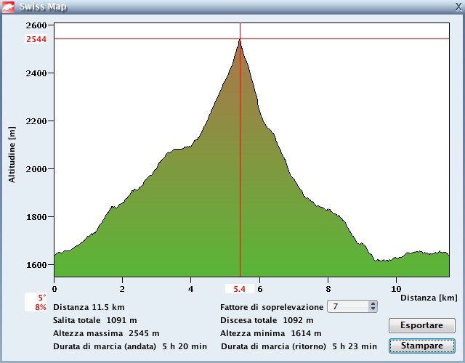The height and width of the screenshot is (363, 465).
Task: Click the Swiss Map app icon
Action: click(9, 7)
